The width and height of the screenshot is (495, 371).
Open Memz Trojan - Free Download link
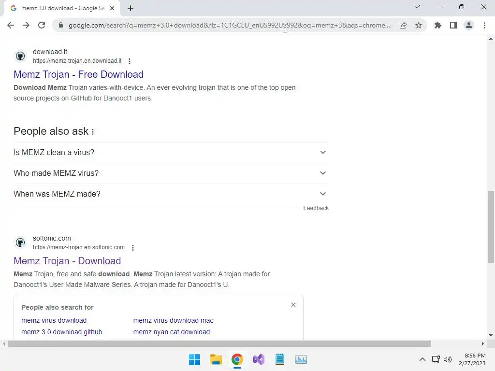[x=78, y=74]
